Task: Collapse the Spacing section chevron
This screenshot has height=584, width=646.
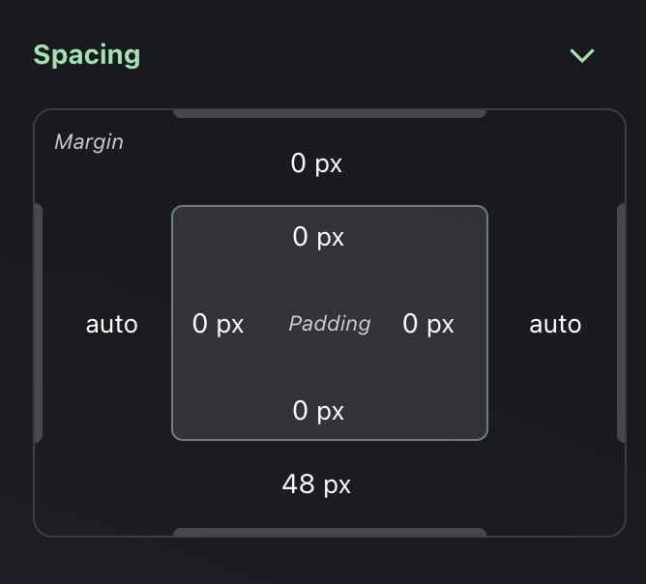Action: point(582,56)
